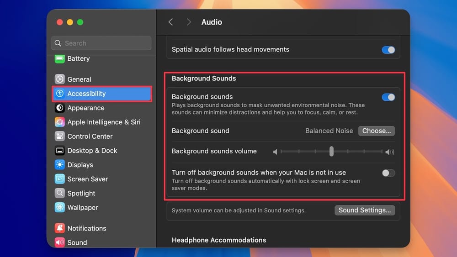Click the Appearance half-circle icon

60,108
